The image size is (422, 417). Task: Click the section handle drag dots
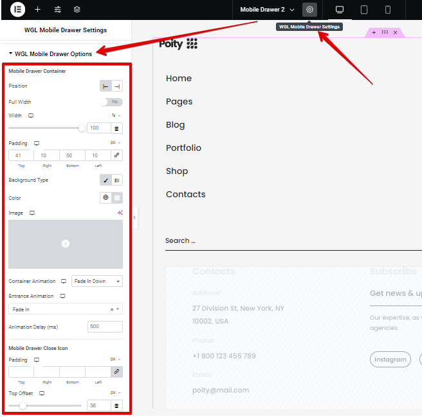[385, 32]
